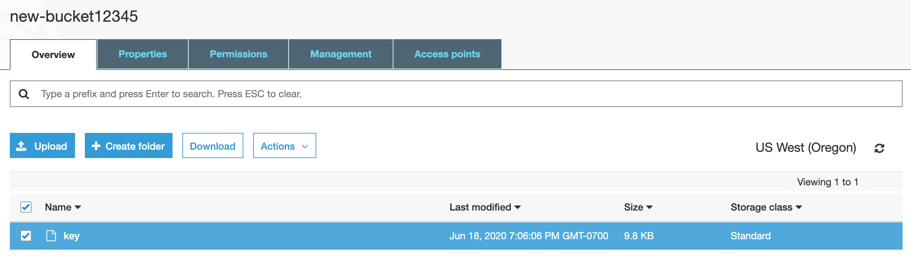Click the refresh icon beside US West (Oregon)
The width and height of the screenshot is (911, 256).
879,148
